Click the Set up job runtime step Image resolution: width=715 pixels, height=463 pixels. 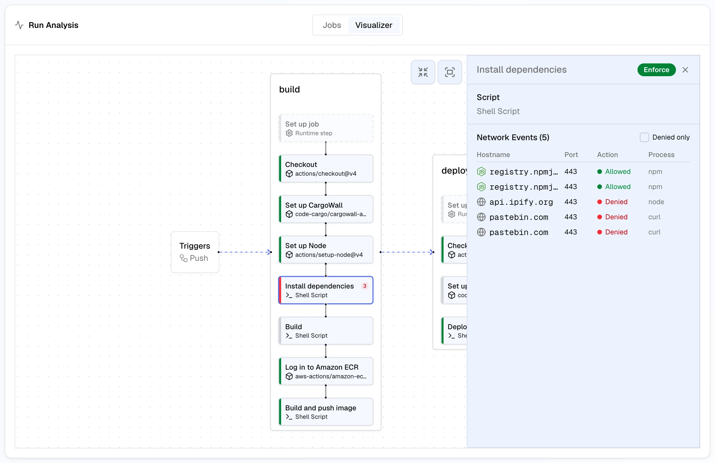pos(326,128)
